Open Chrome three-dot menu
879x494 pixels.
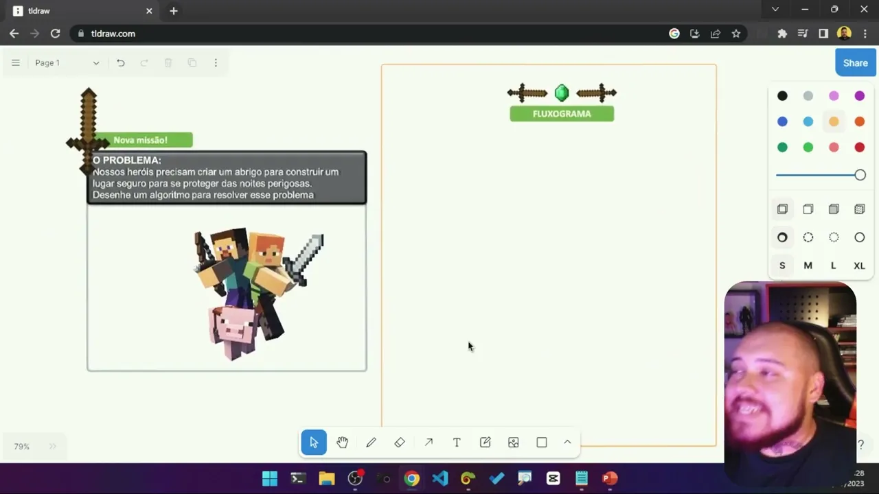pos(865,34)
